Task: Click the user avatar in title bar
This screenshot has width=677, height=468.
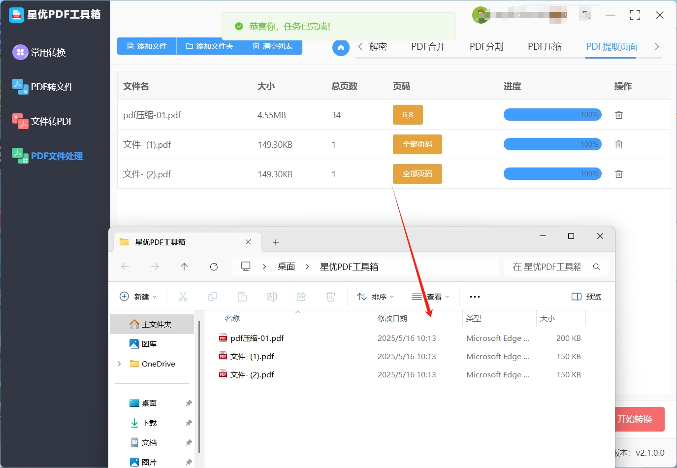Action: tap(480, 15)
